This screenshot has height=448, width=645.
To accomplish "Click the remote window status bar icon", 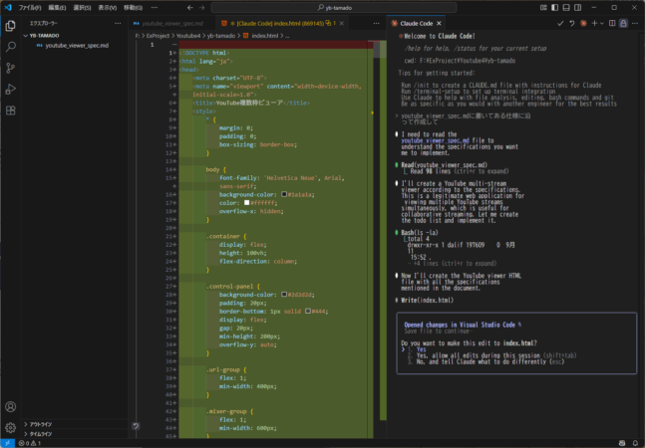I will point(7,443).
